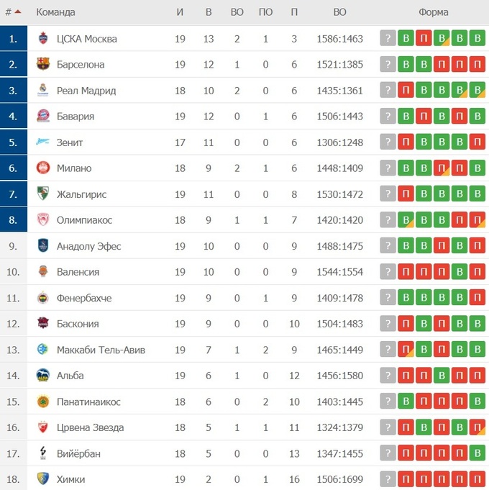
Task: Click the Maccabi Tel Aviv logo
Action: pos(43,350)
